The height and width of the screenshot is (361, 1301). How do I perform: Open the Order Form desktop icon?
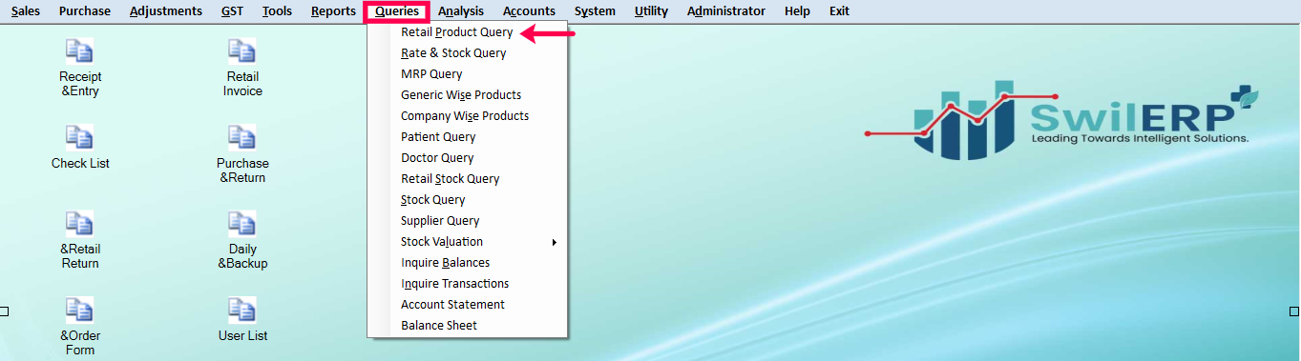(80, 327)
